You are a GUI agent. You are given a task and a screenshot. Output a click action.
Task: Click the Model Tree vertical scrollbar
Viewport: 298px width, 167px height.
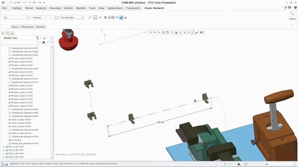coord(52,102)
